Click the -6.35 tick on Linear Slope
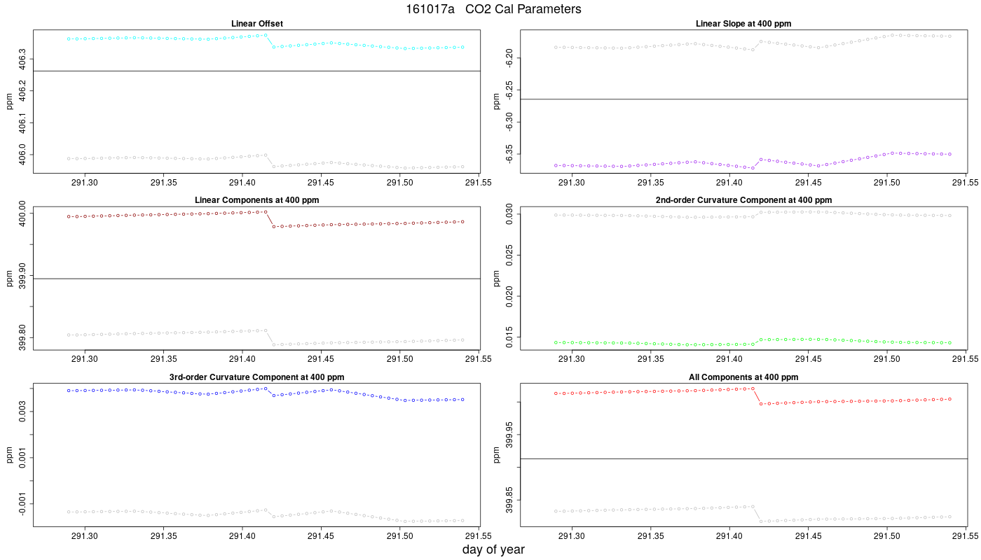The width and height of the screenshot is (981, 560). [x=510, y=154]
